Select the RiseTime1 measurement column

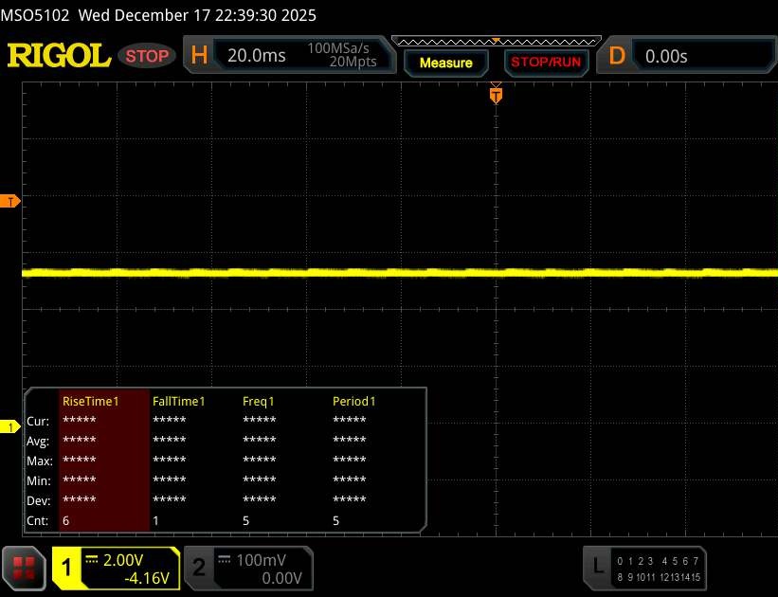pyautogui.click(x=91, y=402)
